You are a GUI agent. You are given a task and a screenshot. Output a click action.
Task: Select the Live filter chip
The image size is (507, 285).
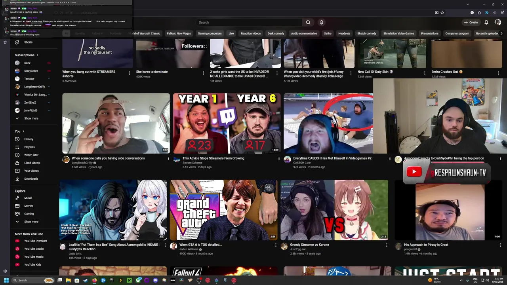231,33
